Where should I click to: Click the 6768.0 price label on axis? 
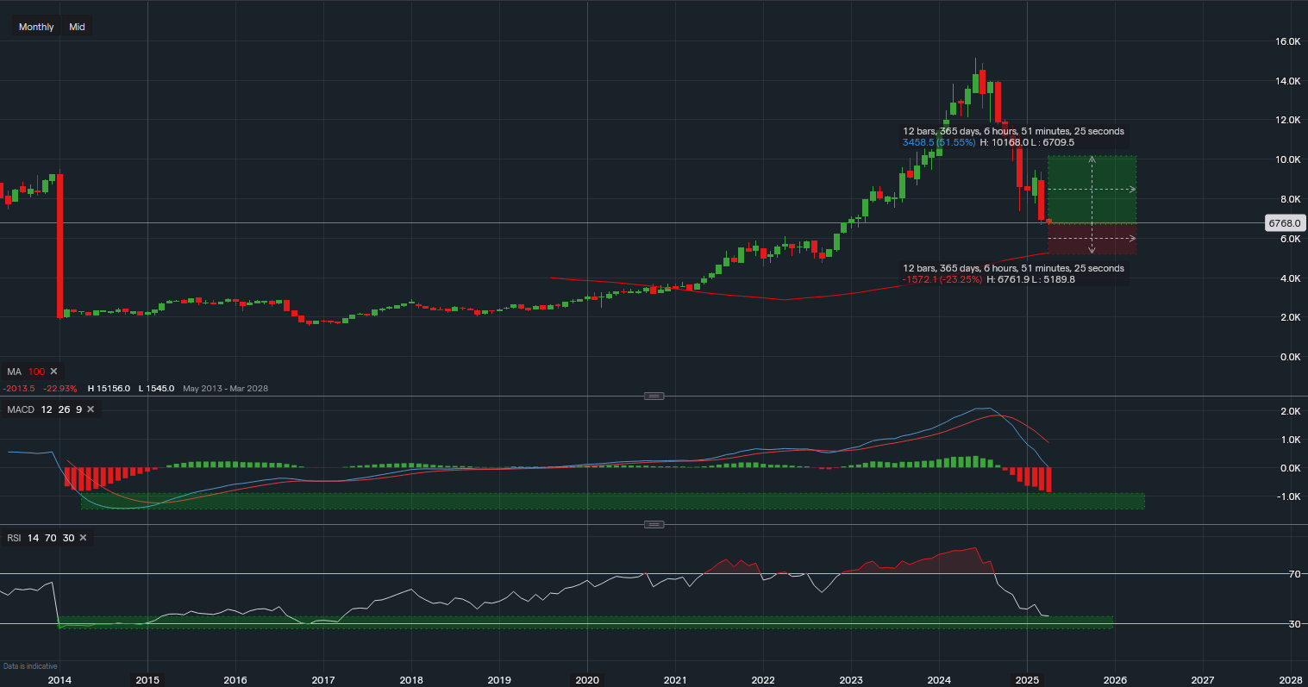[x=1285, y=223]
